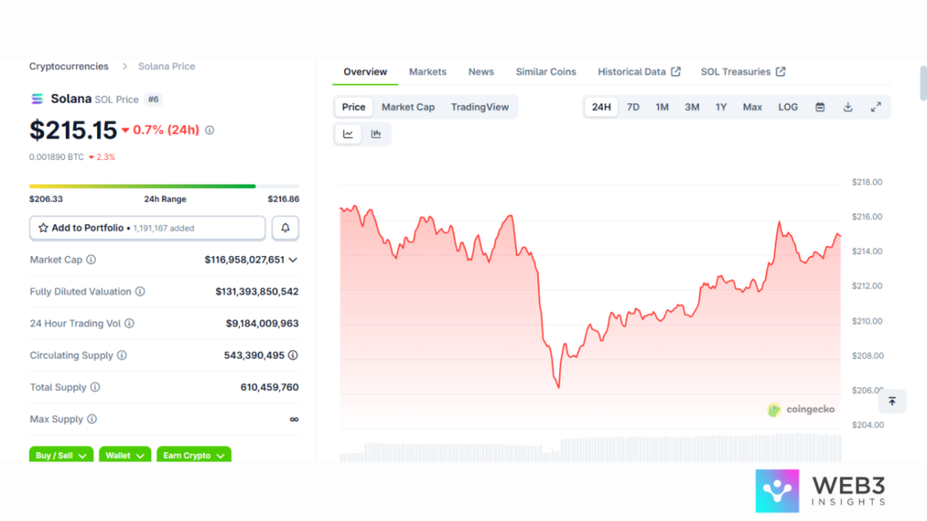Select the 7D time range
Screen dimensions: 927x521
(x=633, y=107)
